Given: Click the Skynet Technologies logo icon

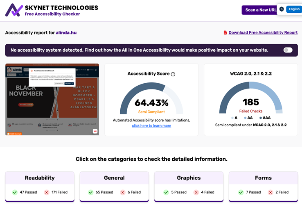Looking at the screenshot, I should (x=14, y=10).
